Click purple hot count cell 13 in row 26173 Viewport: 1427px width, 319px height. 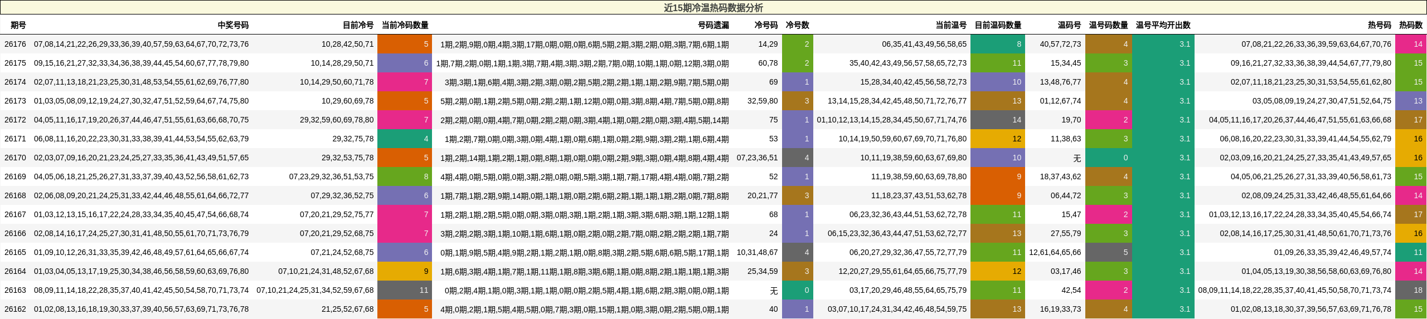1411,101
